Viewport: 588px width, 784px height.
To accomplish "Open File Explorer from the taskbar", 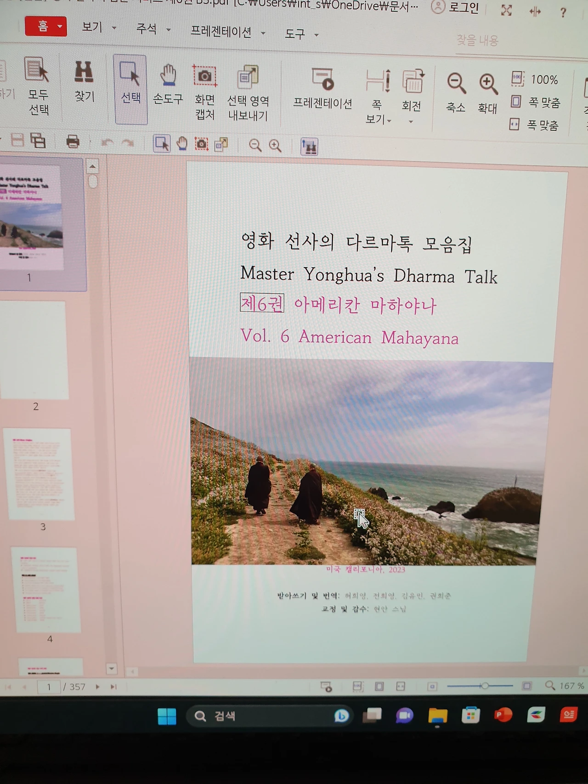I will coord(438,716).
